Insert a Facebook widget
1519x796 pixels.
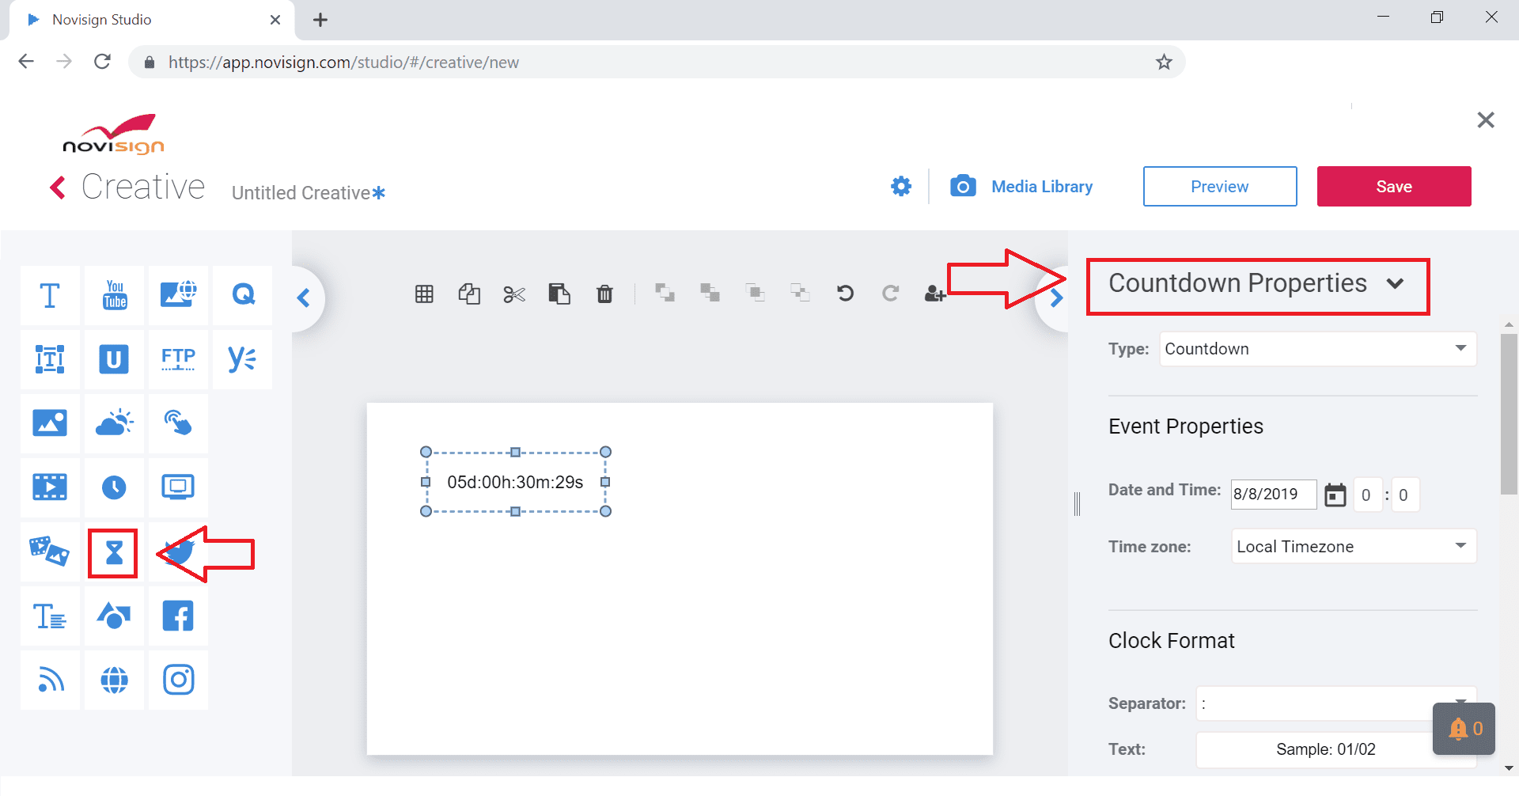pyautogui.click(x=178, y=616)
